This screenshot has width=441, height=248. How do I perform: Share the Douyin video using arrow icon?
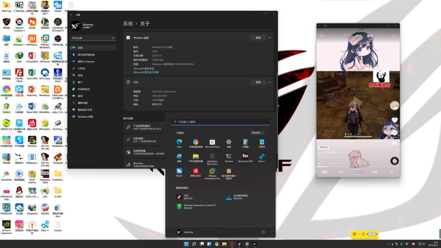pos(394,144)
